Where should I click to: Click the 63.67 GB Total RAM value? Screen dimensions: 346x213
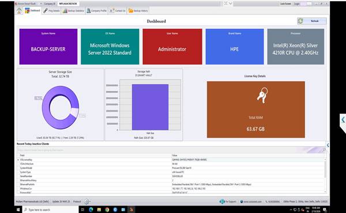(255, 129)
